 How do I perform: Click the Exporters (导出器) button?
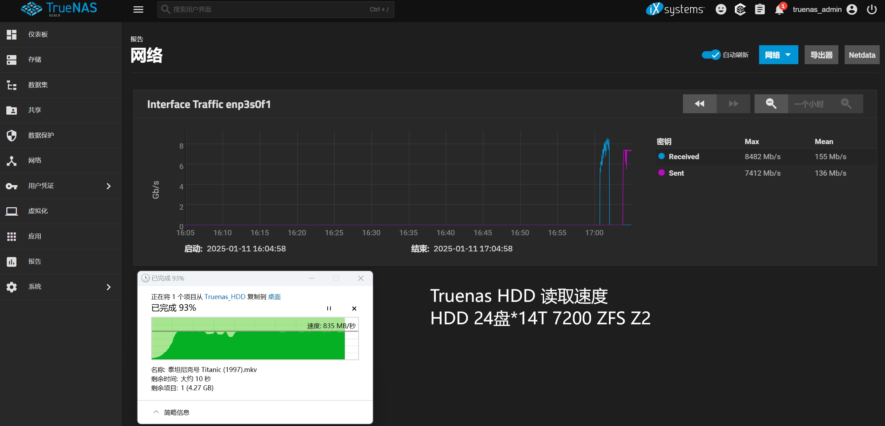click(821, 55)
